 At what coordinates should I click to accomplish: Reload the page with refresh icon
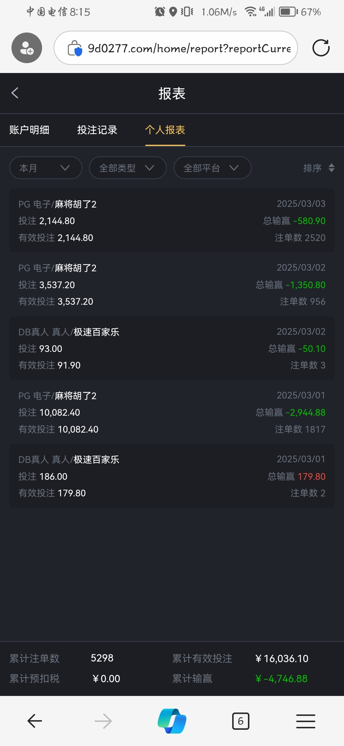tap(321, 48)
